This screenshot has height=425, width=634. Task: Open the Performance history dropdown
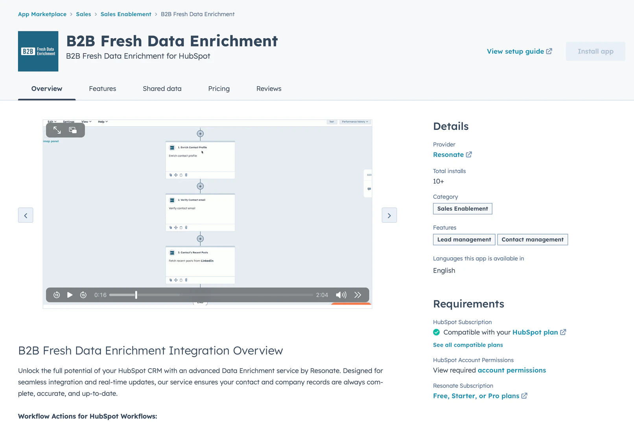click(x=355, y=122)
